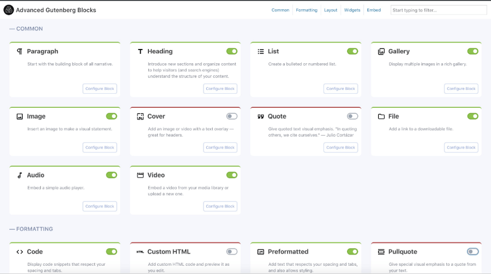Jump to the Common section tab
The width and height of the screenshot is (491, 274).
click(280, 10)
